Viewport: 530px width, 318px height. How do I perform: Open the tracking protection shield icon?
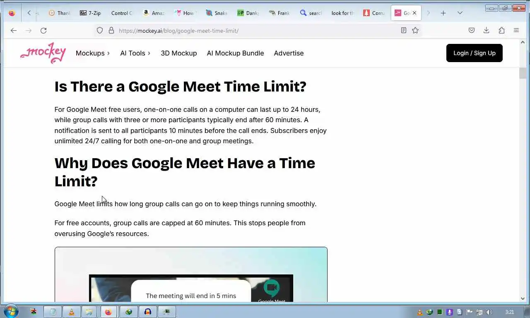click(x=100, y=31)
